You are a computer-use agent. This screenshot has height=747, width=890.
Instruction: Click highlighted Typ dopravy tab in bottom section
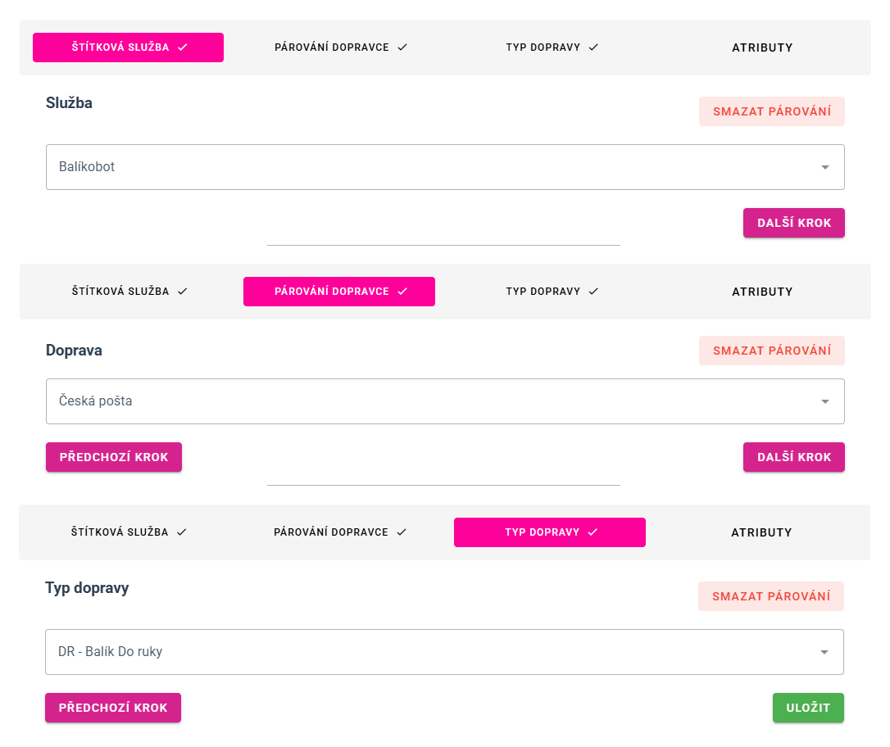[x=550, y=532]
